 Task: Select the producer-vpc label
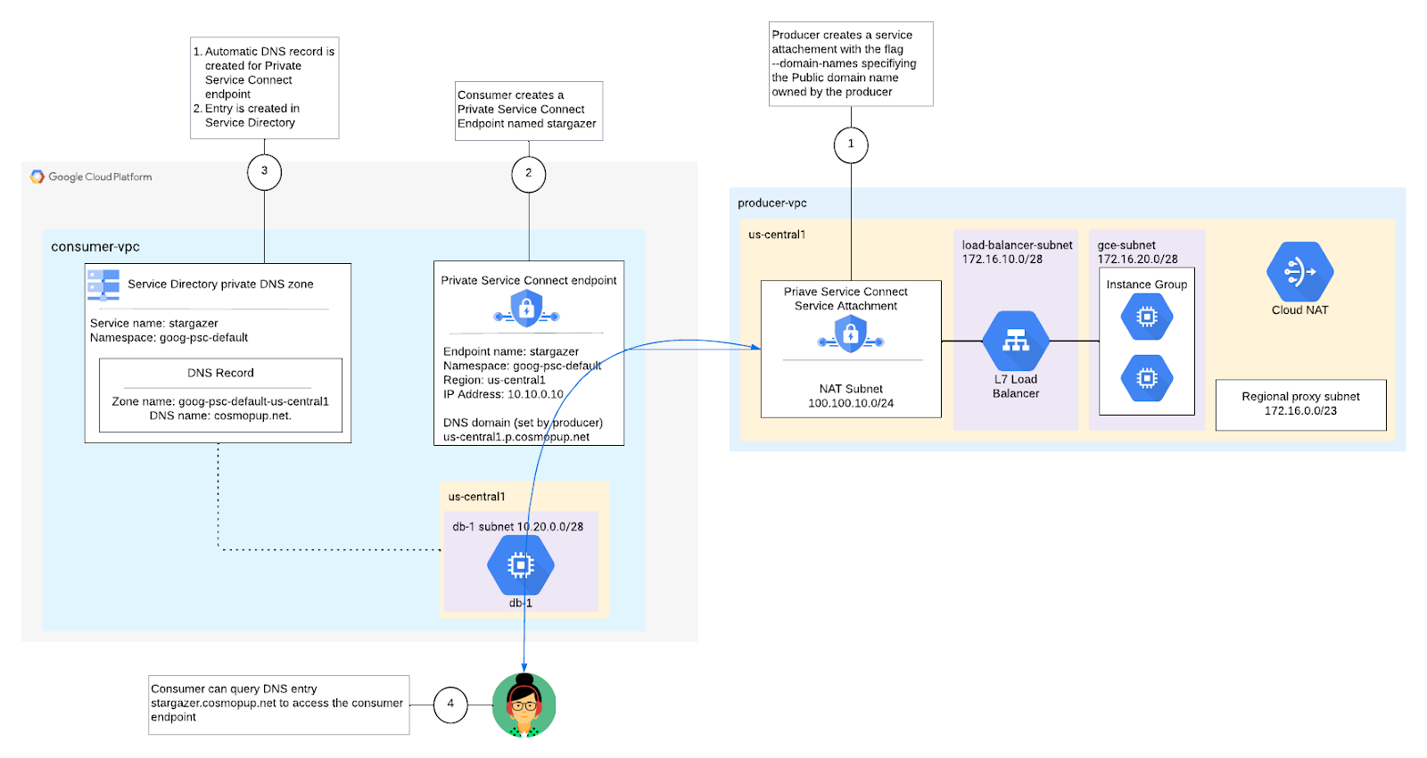tap(772, 203)
